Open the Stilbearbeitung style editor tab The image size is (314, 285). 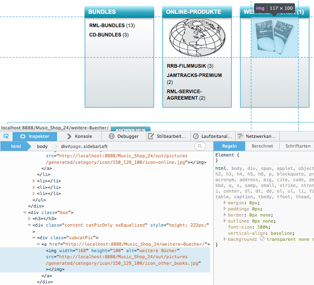(167, 137)
